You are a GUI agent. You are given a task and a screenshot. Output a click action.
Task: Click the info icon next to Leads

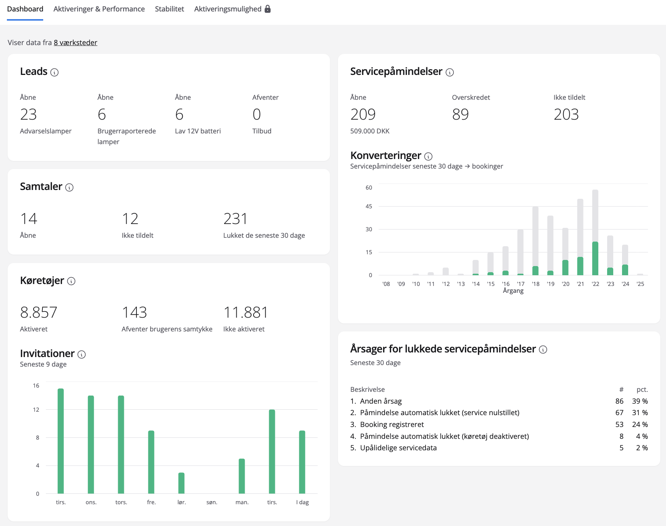pos(54,72)
